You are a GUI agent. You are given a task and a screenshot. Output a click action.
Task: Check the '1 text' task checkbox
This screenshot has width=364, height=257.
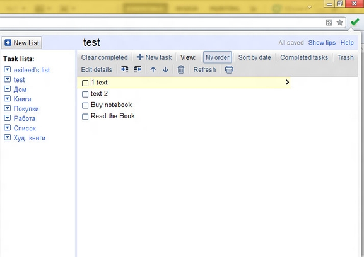(85, 83)
